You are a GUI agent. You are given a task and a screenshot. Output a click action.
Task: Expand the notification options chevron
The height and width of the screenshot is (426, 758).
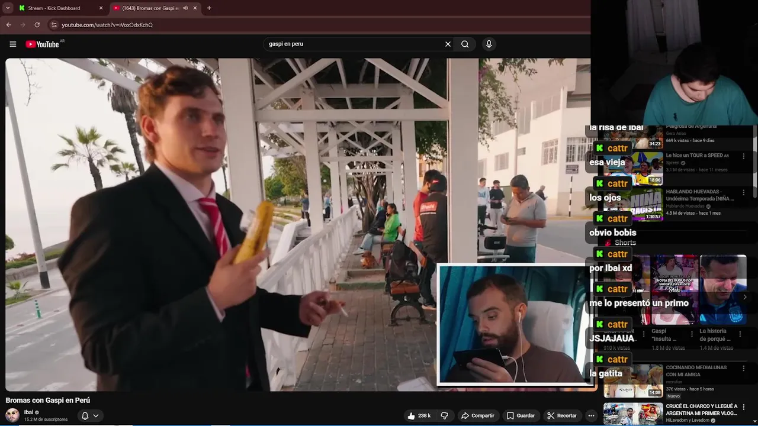95,416
